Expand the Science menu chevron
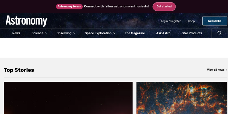This screenshot has height=114, width=228. [46, 33]
